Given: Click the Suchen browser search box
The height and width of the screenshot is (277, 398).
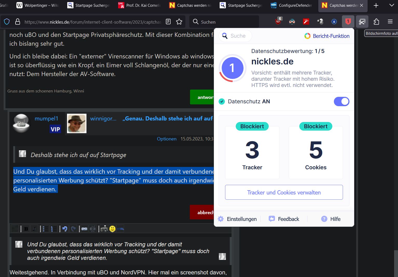Looking at the screenshot, I should pos(224,22).
